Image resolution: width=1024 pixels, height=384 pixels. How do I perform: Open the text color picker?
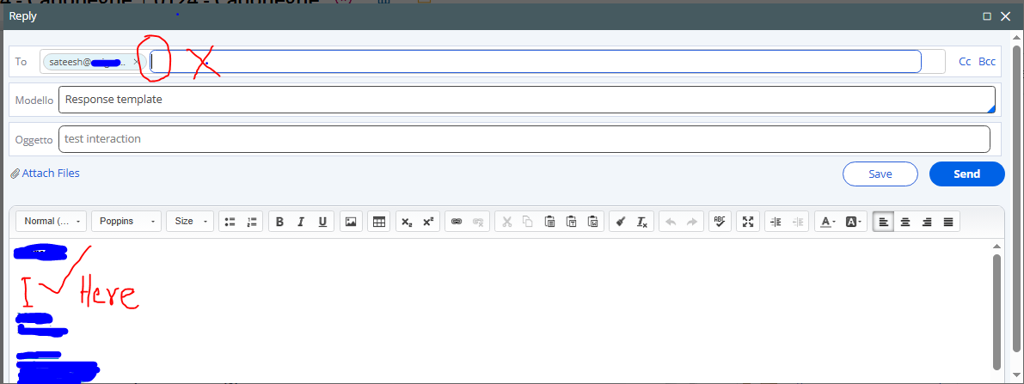tap(827, 222)
